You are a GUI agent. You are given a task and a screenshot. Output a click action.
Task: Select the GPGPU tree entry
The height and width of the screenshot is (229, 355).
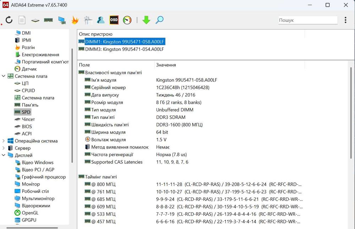[x=29, y=220]
